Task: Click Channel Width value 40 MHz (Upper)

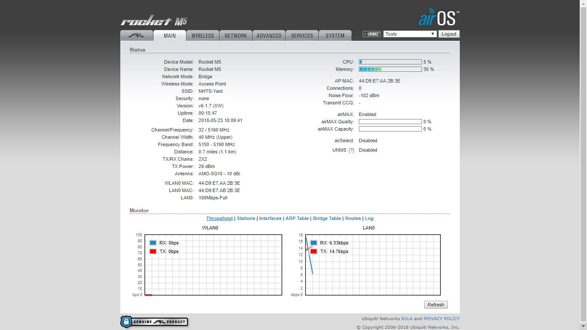Action: coord(216,137)
